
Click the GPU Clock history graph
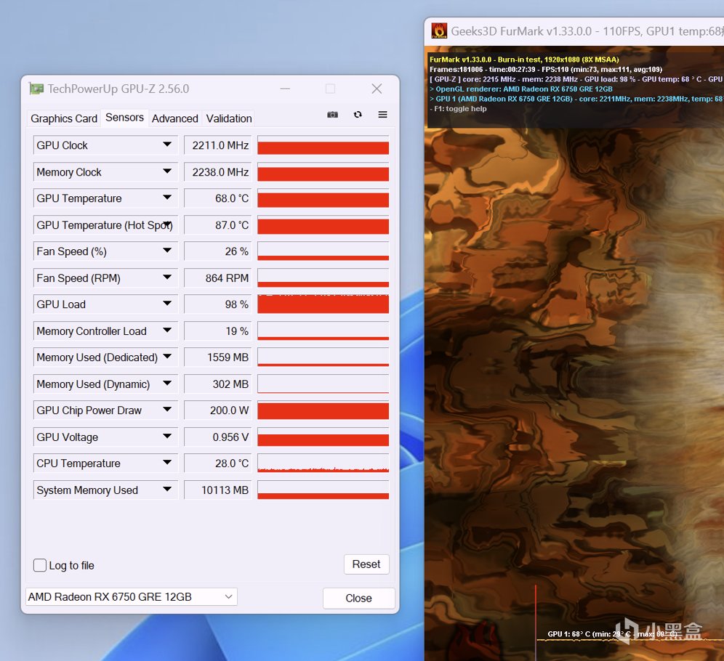coord(323,145)
